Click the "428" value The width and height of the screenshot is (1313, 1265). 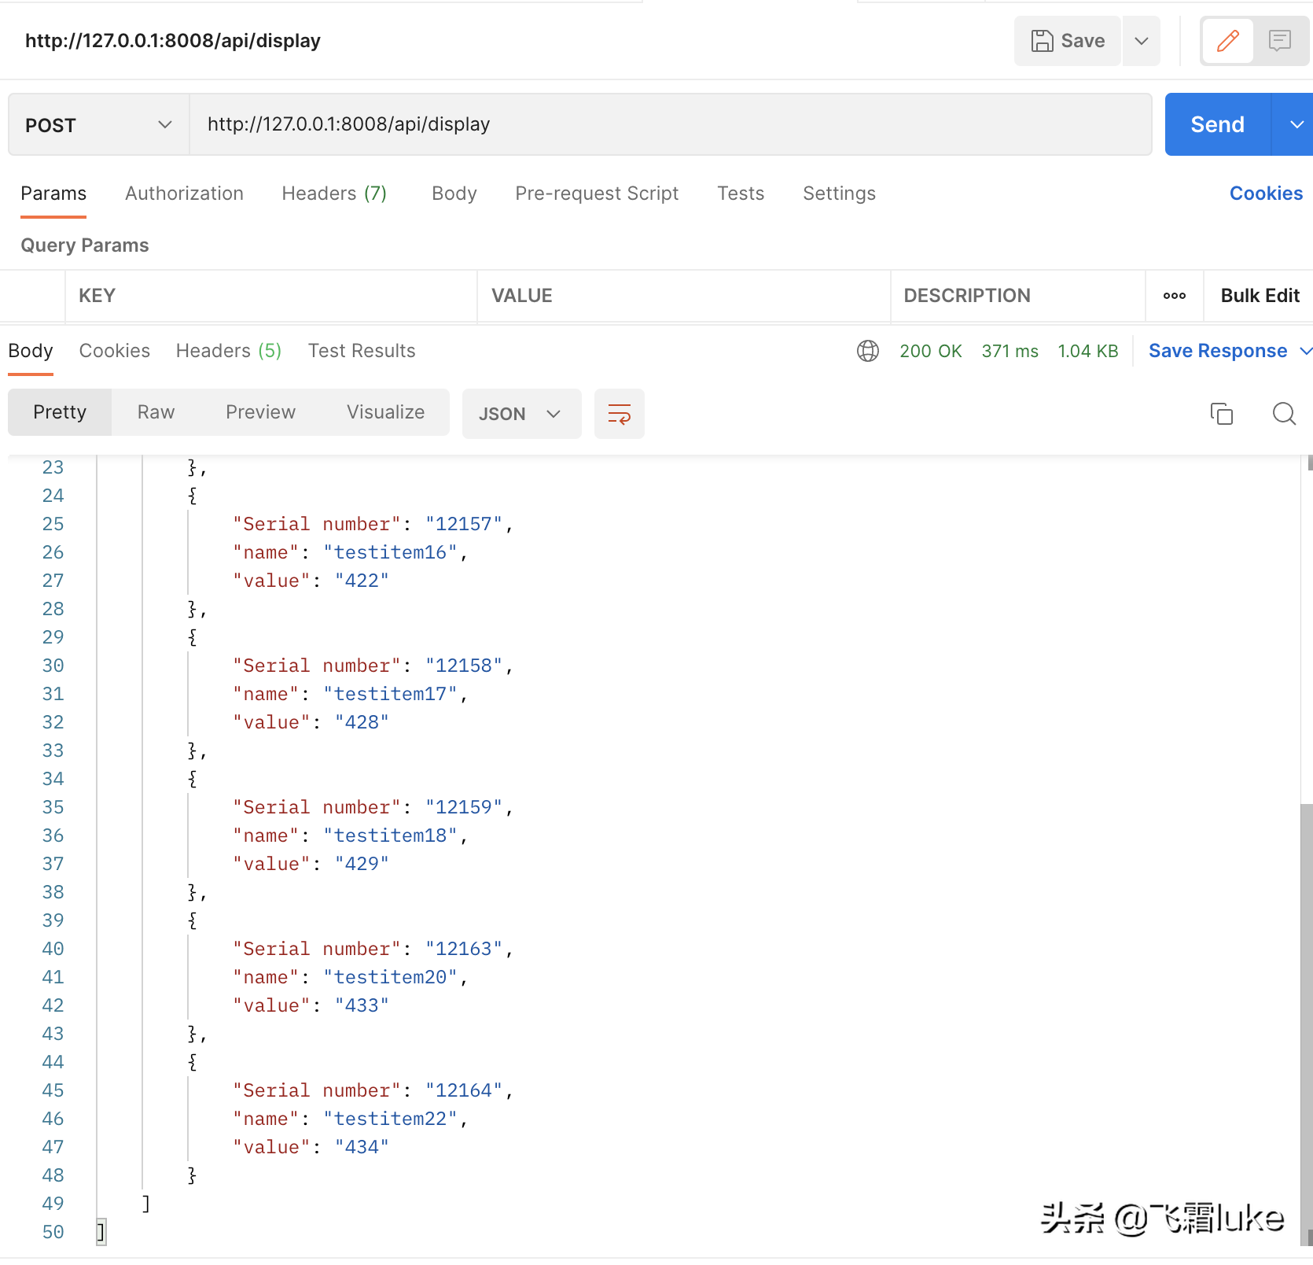point(362,723)
